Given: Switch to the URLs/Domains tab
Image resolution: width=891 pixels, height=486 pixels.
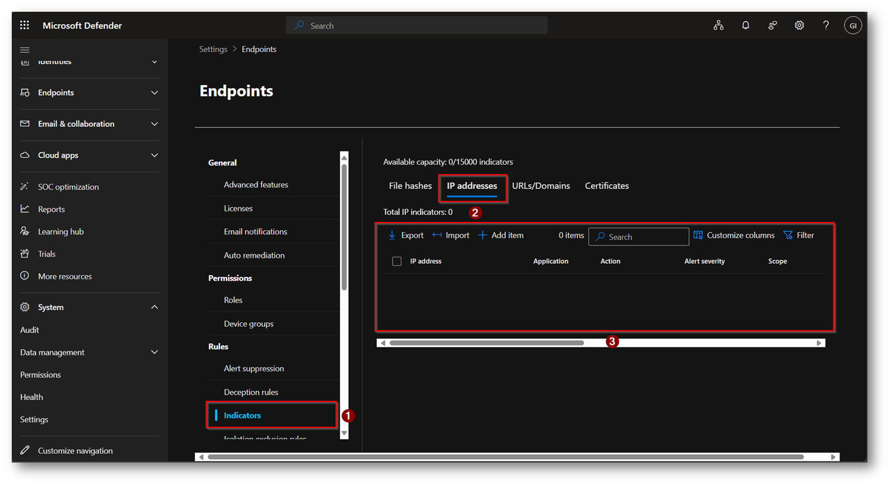Looking at the screenshot, I should point(541,186).
